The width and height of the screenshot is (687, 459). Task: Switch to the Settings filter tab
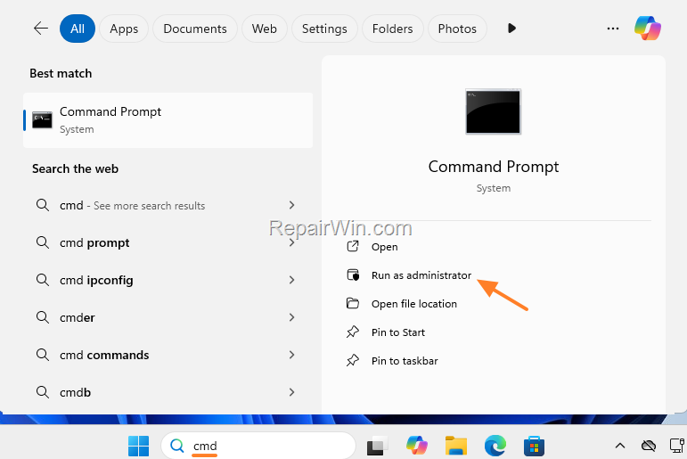pos(324,29)
